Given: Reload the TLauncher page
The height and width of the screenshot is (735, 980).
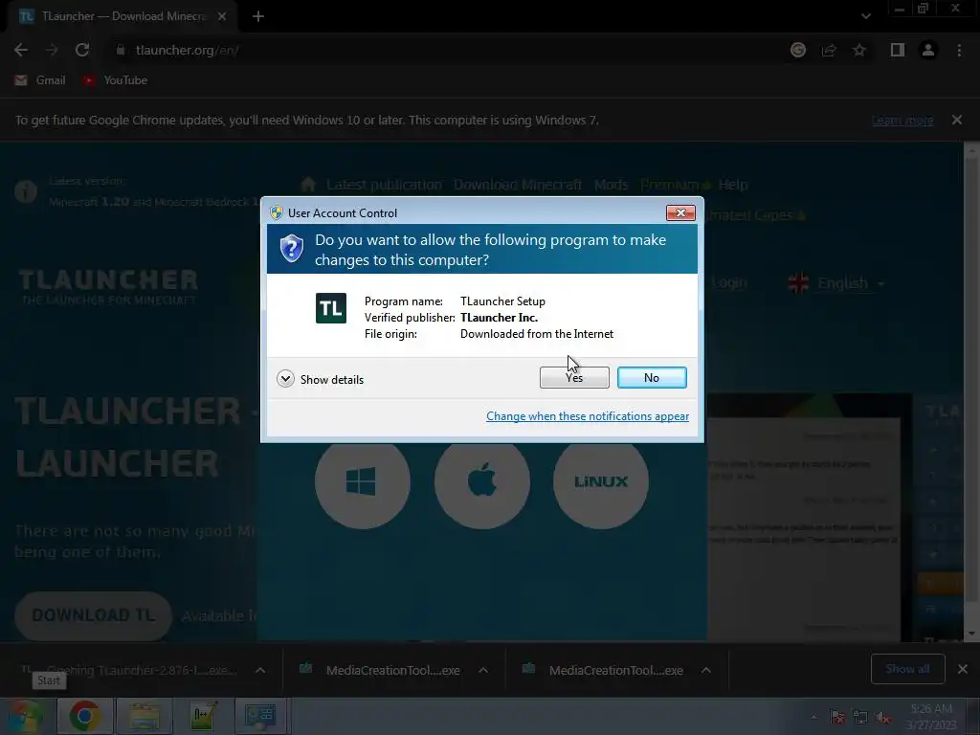Looking at the screenshot, I should tap(82, 50).
